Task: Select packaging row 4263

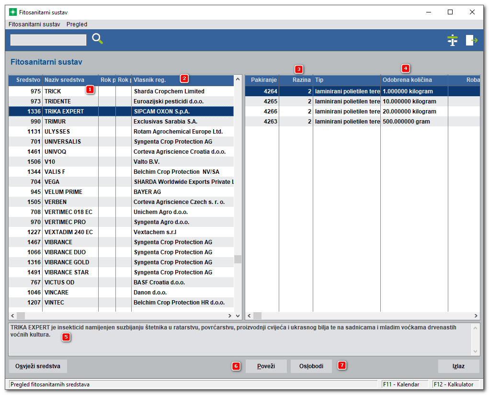Action: pyautogui.click(x=363, y=122)
